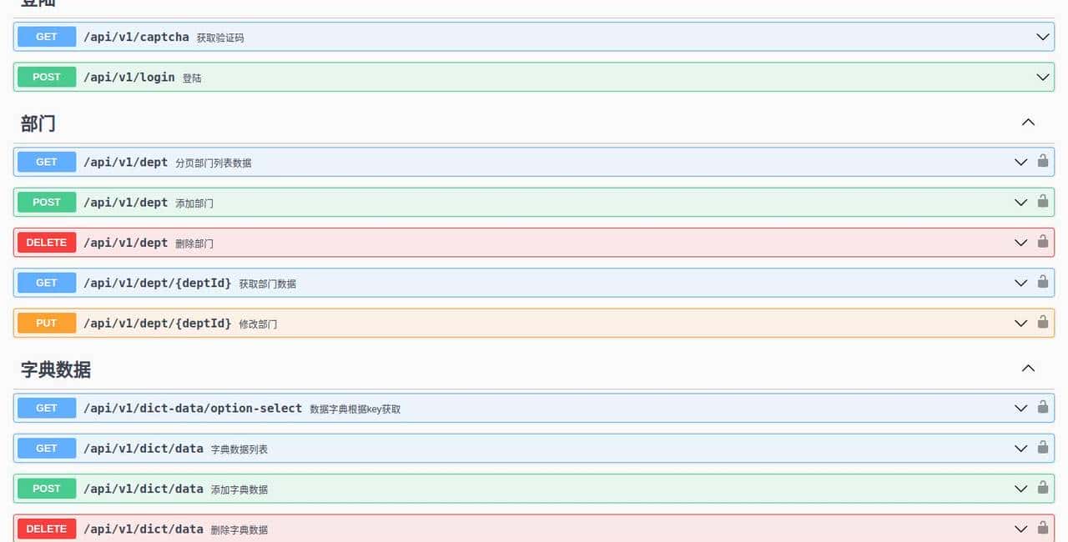Expand the POST /api/v1/login chevron
Viewport: 1068px width, 542px height.
(x=1042, y=77)
